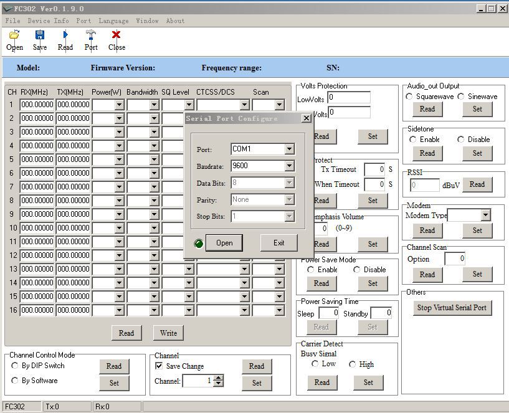Click Channel Scan Read button

coord(427,275)
